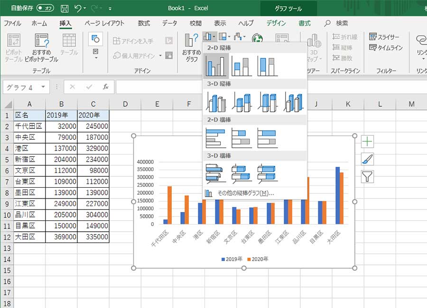Choose the 3-D stacked bar chart icon
The width and height of the screenshot is (427, 308).
point(241,173)
